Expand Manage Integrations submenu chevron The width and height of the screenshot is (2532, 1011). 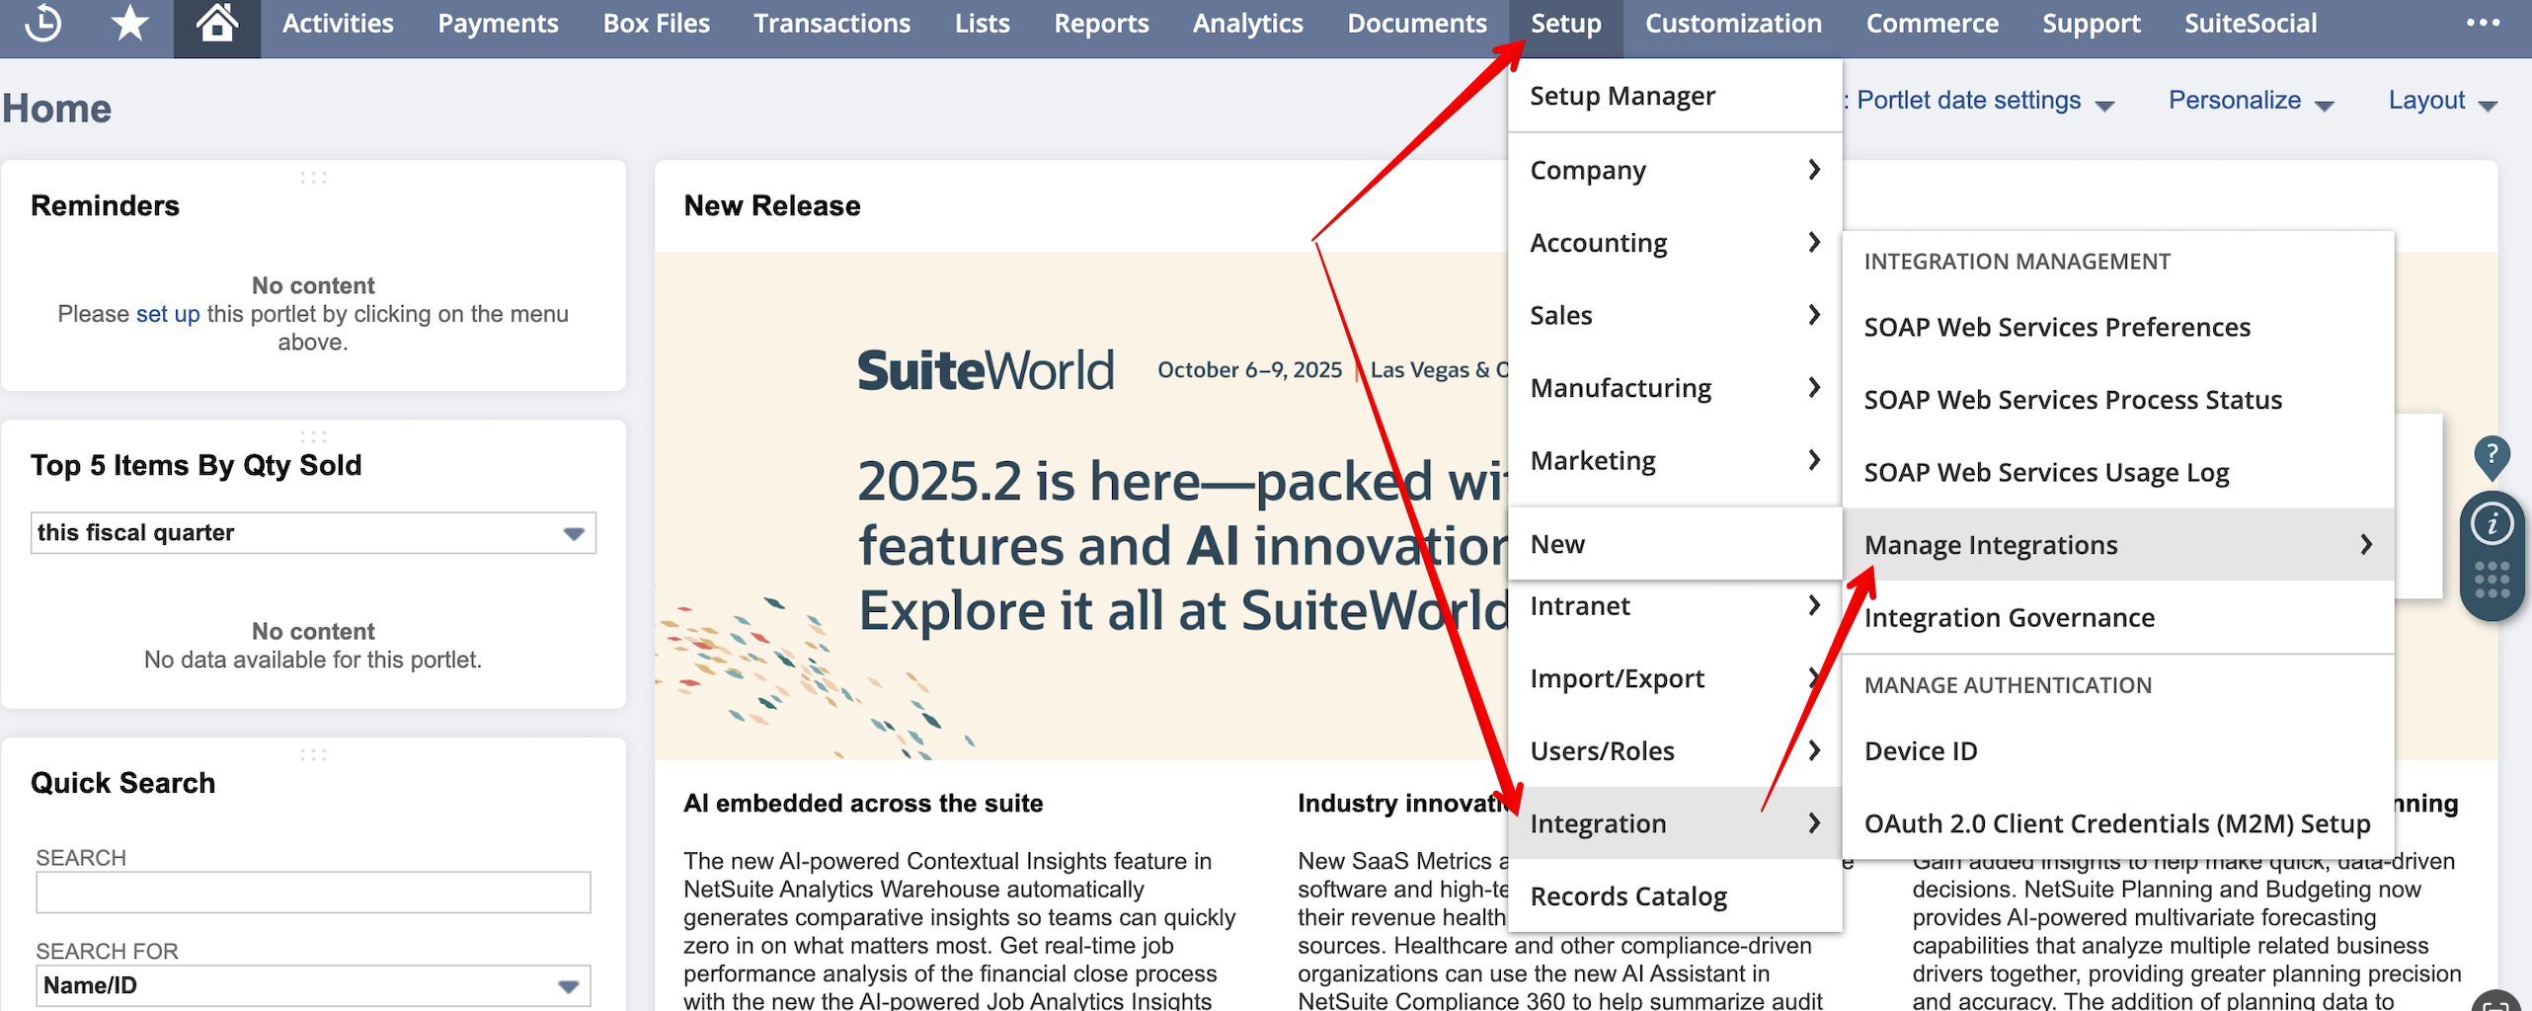[2366, 544]
